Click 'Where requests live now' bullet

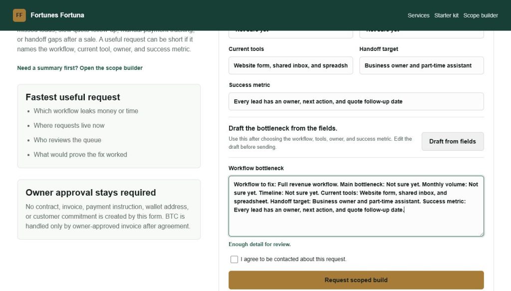click(69, 125)
